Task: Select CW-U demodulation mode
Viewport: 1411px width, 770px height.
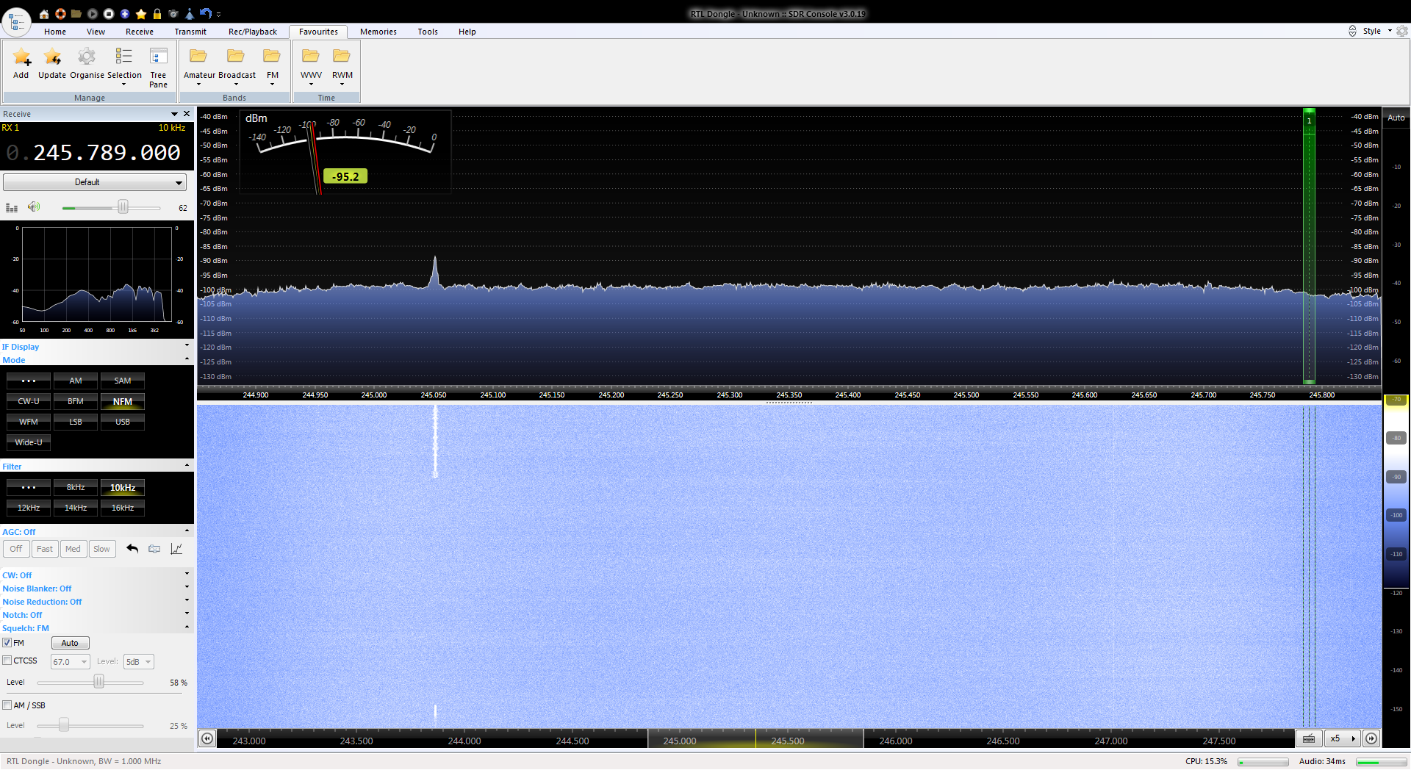Action: tap(29, 401)
